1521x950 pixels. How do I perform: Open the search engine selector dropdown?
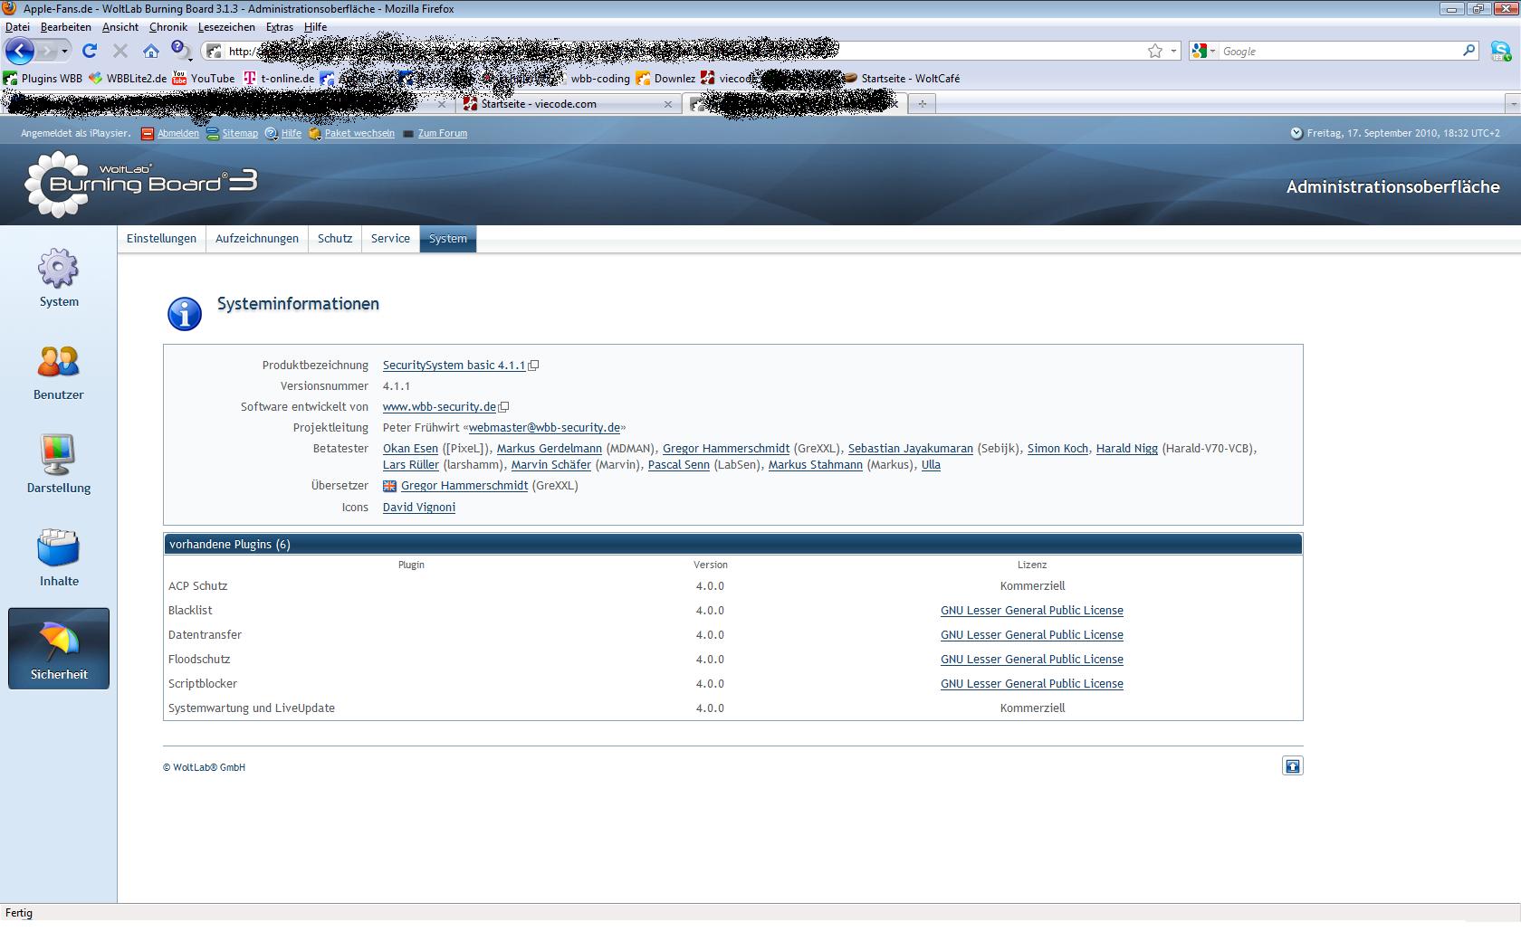1203,52
